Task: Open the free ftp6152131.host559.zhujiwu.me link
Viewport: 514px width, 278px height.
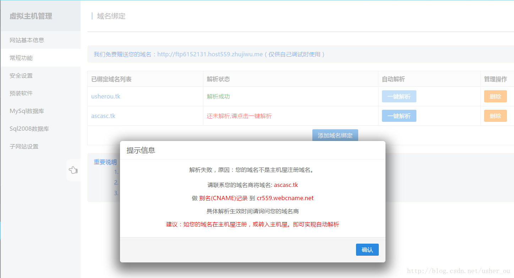Action: (210, 54)
